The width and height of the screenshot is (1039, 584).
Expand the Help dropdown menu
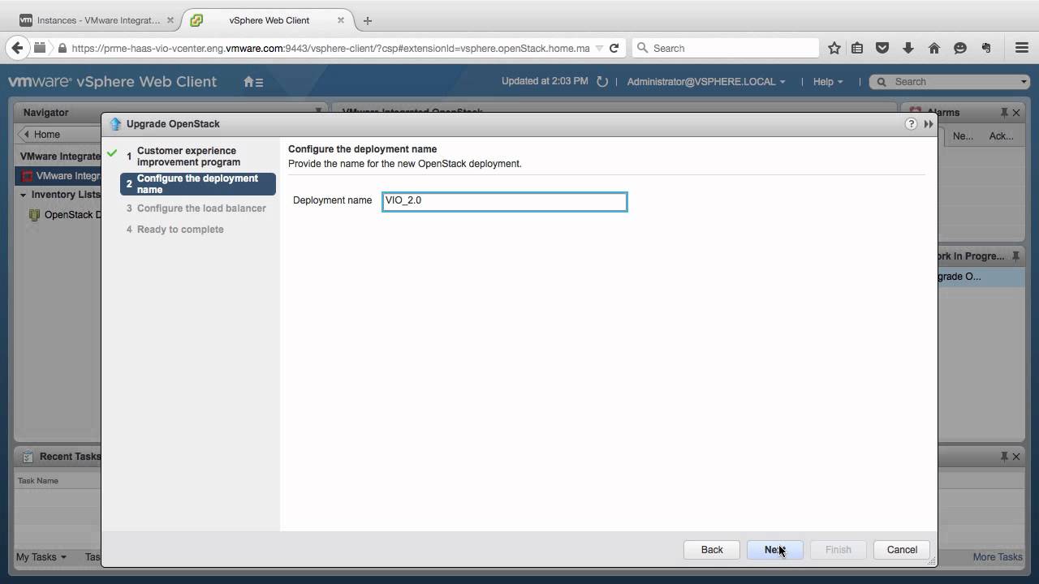pos(828,81)
